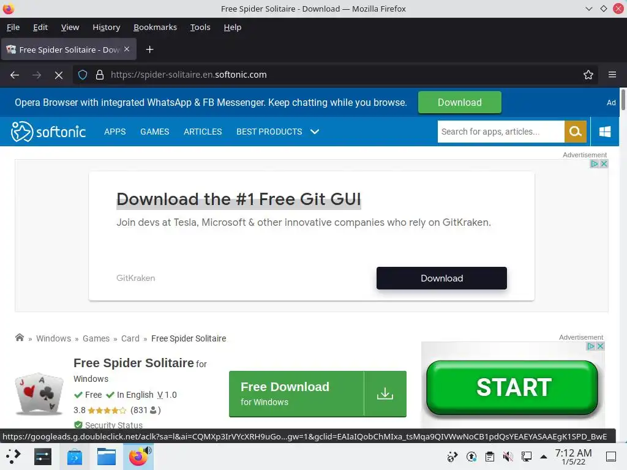Open the Edit menu
Viewport: 627px width, 470px height.
(40, 27)
